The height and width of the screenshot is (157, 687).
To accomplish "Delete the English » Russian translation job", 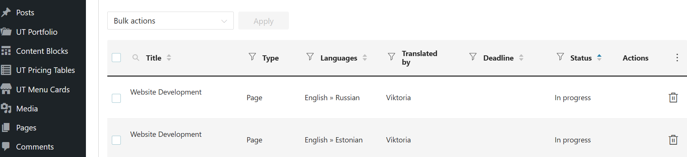I will [673, 98].
